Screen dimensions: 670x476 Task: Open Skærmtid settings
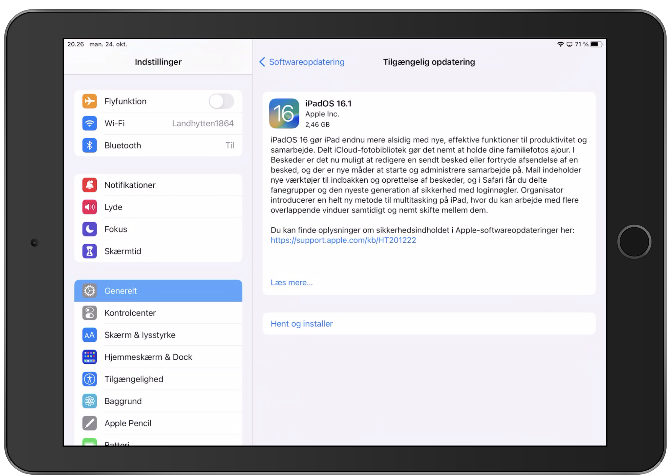(158, 251)
